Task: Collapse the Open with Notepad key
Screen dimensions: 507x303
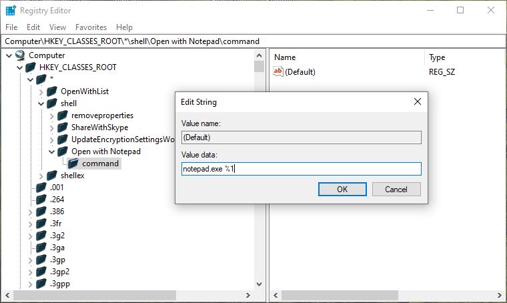Action: pyautogui.click(x=52, y=151)
